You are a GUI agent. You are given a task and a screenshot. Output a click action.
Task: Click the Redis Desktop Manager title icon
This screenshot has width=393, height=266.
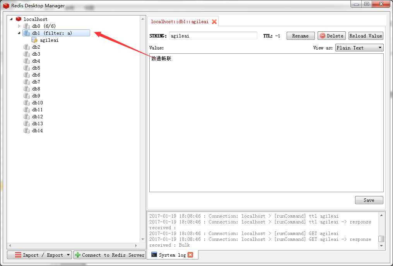[x=6, y=5]
